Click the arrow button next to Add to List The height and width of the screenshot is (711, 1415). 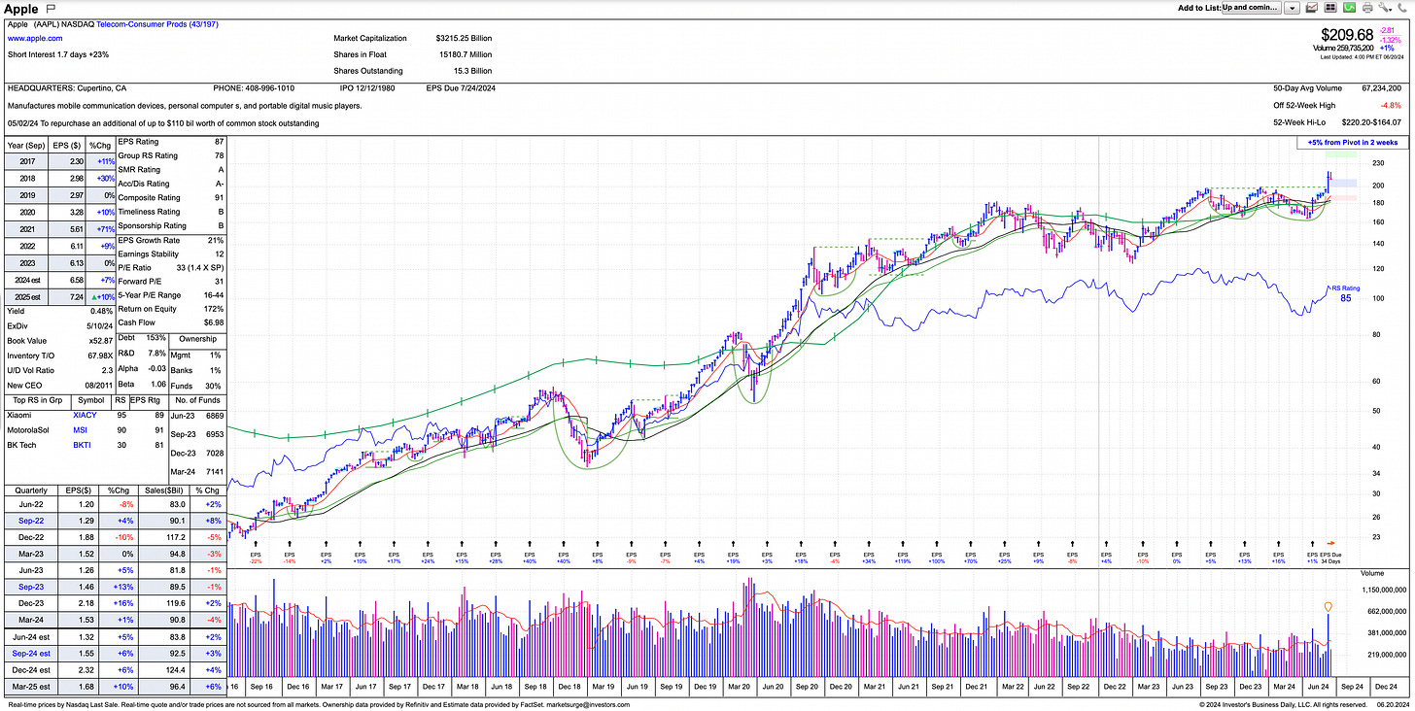click(x=1292, y=8)
